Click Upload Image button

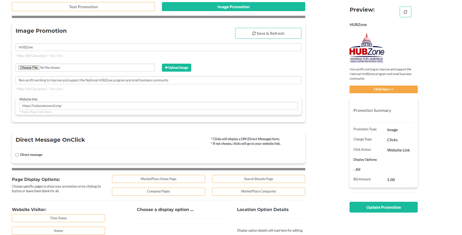(177, 68)
